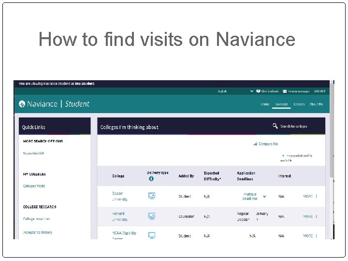Open the Harvard University college link
The image size is (348, 261).
coord(120,217)
